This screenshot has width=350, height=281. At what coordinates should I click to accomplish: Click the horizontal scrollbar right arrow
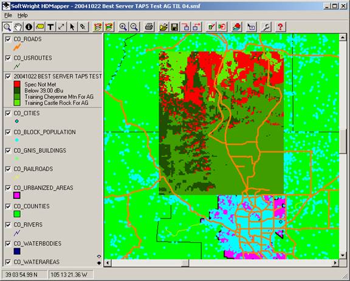(x=335, y=263)
